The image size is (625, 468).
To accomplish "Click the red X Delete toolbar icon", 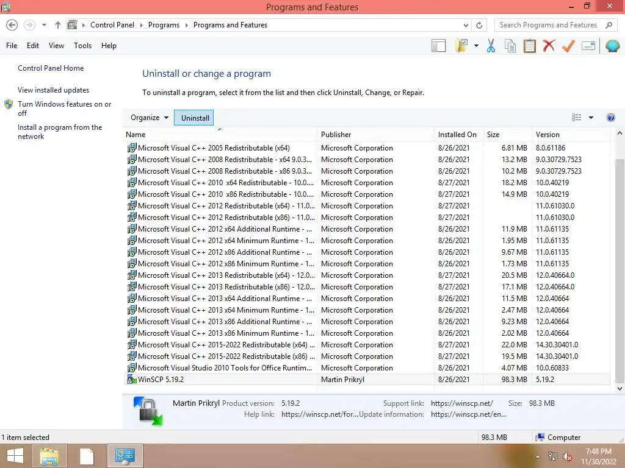I will tap(549, 45).
